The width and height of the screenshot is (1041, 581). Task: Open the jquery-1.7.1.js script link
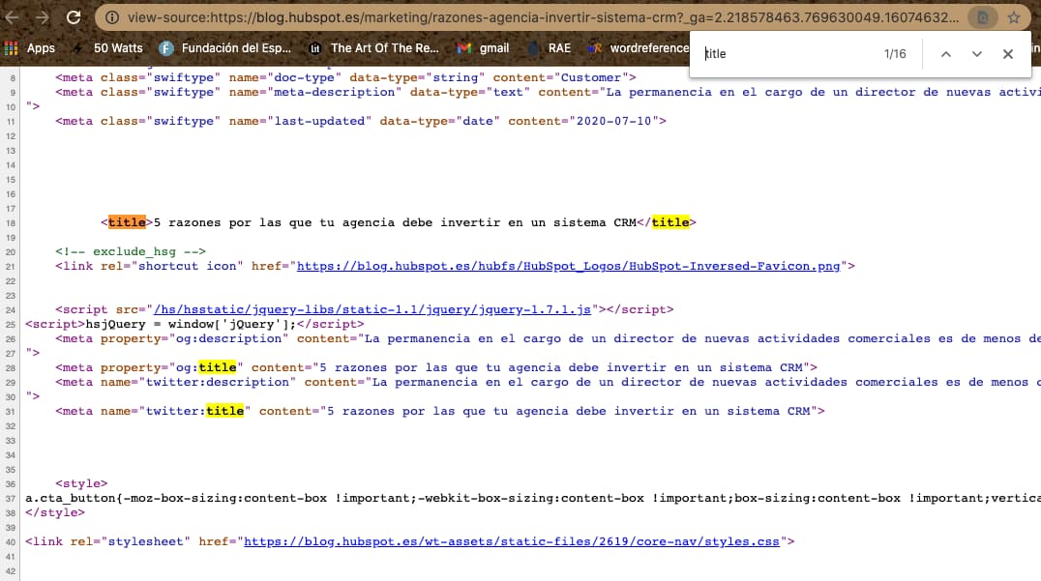(x=372, y=309)
